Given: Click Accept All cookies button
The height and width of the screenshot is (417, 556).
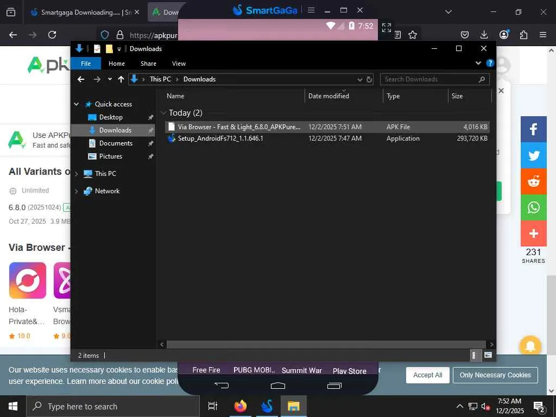Looking at the screenshot, I should [428, 375].
